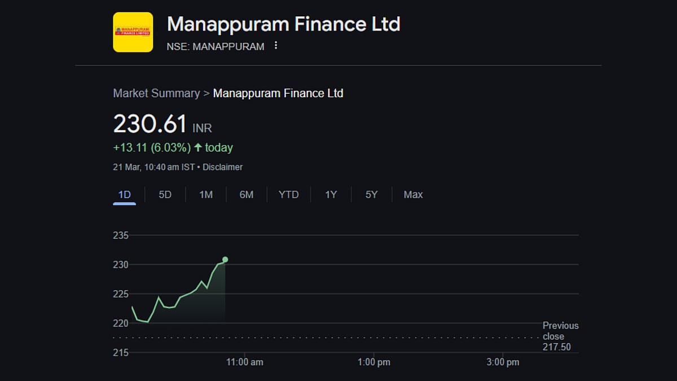This screenshot has height=381, width=677.
Task: Click the 235 y-axis price label
Action: click(121, 235)
